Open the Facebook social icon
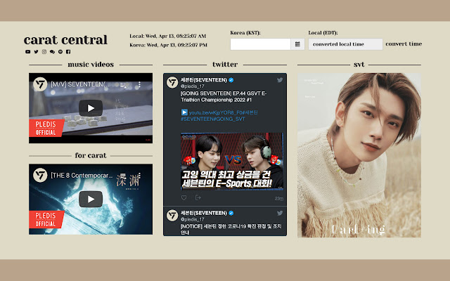Screen dimensions: 450x281 68,51
